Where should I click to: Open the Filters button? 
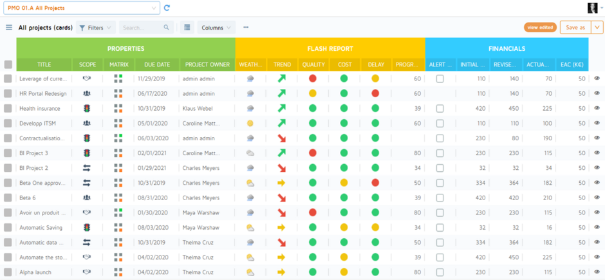(95, 28)
